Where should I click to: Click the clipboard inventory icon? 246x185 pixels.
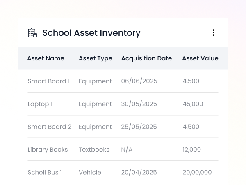tap(32, 33)
